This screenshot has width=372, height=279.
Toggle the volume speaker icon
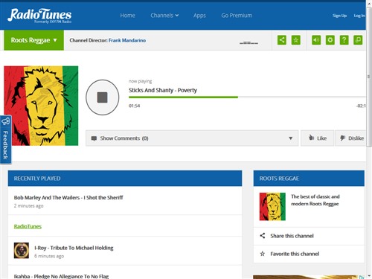(316, 40)
